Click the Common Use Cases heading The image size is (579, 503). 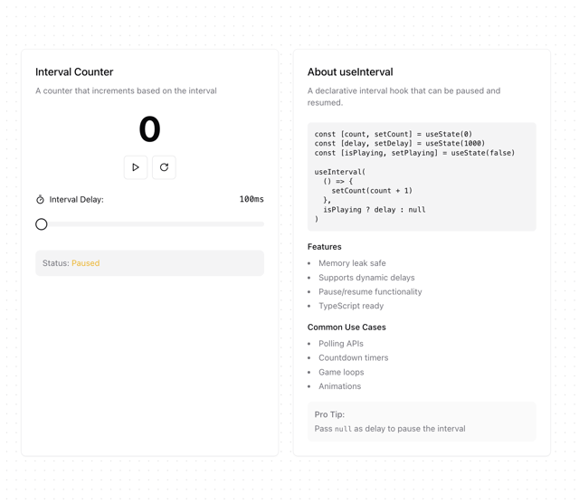(x=346, y=327)
